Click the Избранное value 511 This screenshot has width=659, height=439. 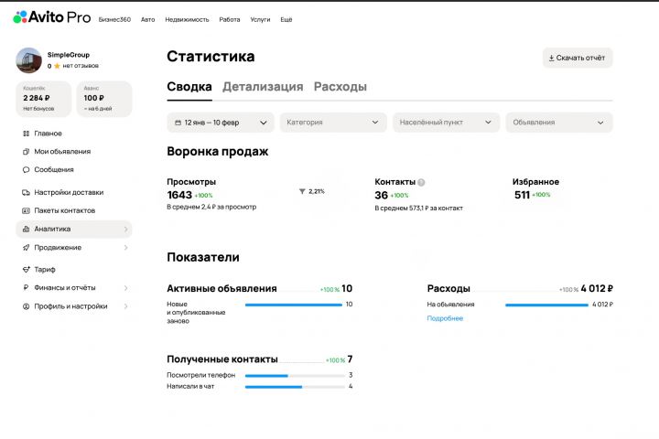522,195
